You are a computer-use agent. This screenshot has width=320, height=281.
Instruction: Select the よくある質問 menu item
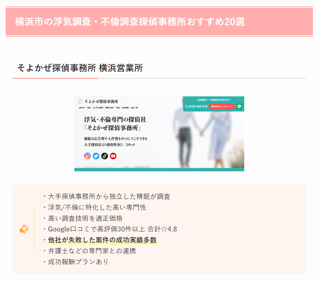[x=98, y=108]
